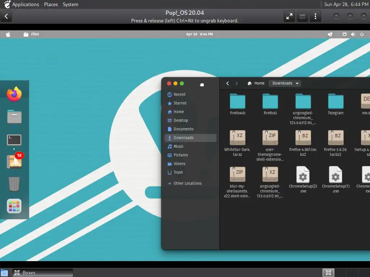Go back in Boxes with the arrow button
Screen dimensions: 370x277
pos(6,16)
